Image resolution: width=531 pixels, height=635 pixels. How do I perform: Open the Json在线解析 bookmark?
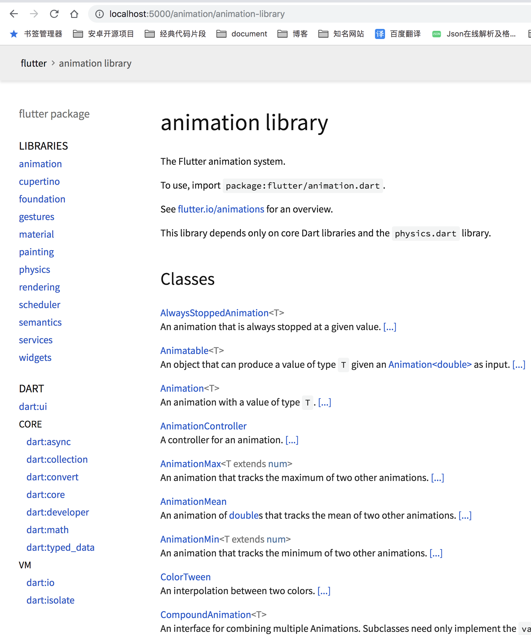pyautogui.click(x=474, y=34)
